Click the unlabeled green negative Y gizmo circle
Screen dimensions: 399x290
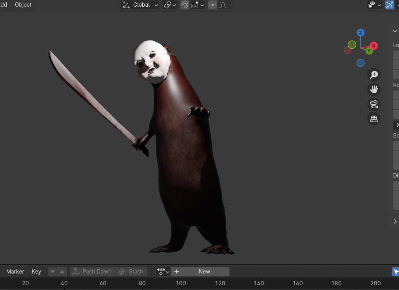pos(352,45)
